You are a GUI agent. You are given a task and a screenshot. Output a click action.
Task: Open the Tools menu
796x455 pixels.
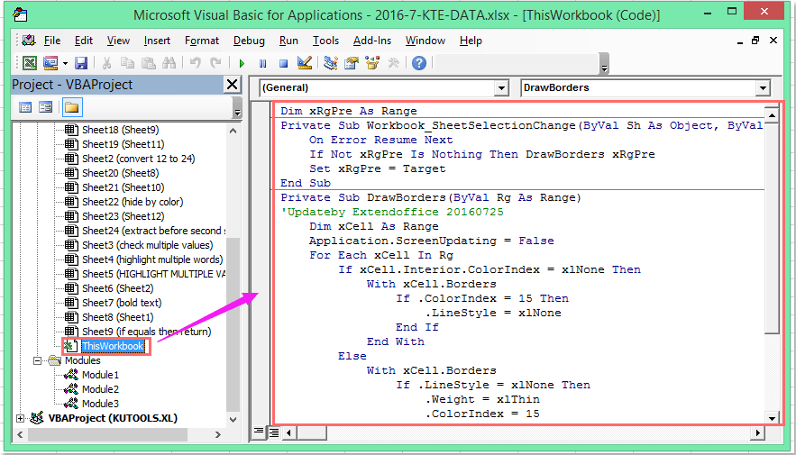pyautogui.click(x=325, y=41)
